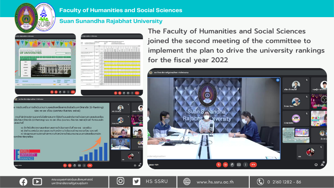Screen dimensions: 334x188
Task: Open the Twitter icon beside HS SSRU
Action: click(x=136, y=181)
